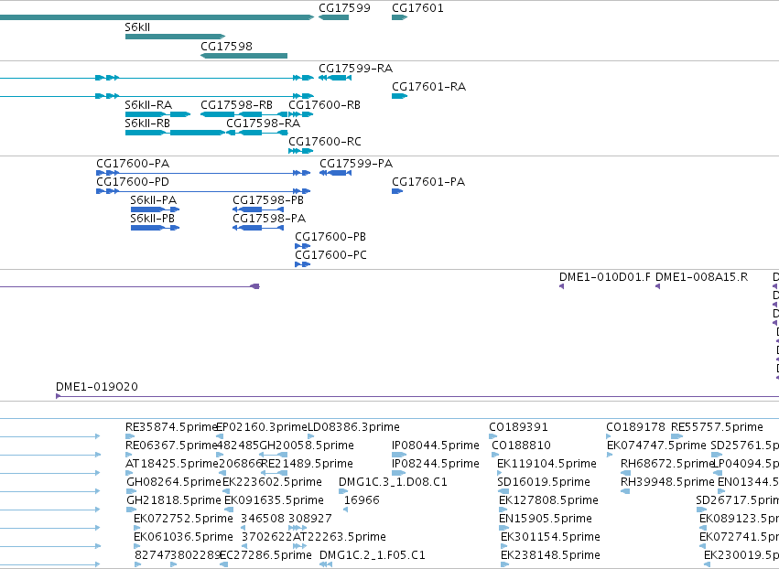The width and height of the screenshot is (779, 569).
Task: Select EST label EC27286.5prime
Action: (265, 555)
